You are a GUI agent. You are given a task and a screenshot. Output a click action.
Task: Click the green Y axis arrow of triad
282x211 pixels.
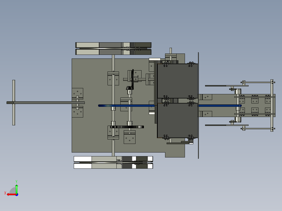(x=16, y=189)
